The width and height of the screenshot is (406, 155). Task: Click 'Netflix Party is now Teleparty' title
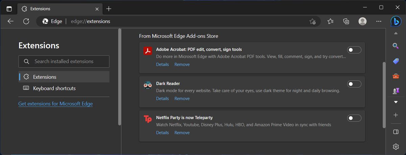click(184, 117)
